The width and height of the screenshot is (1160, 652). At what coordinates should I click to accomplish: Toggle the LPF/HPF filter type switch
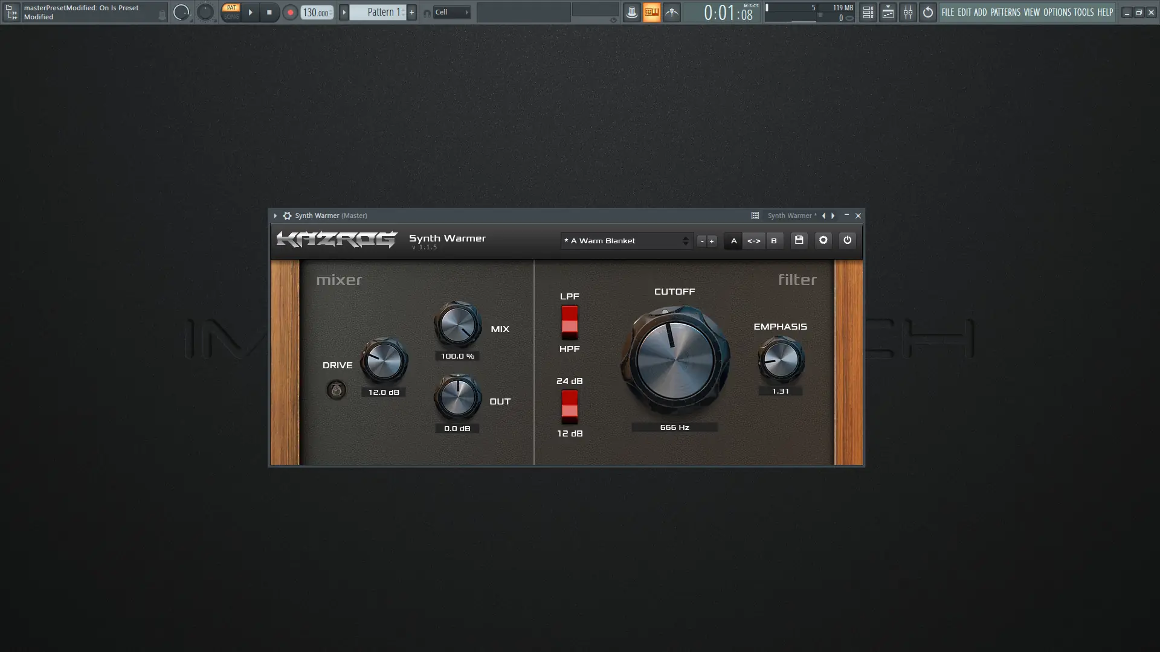coord(569,322)
